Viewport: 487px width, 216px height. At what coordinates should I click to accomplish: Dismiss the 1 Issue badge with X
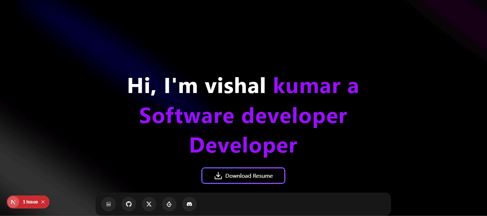coord(43,202)
